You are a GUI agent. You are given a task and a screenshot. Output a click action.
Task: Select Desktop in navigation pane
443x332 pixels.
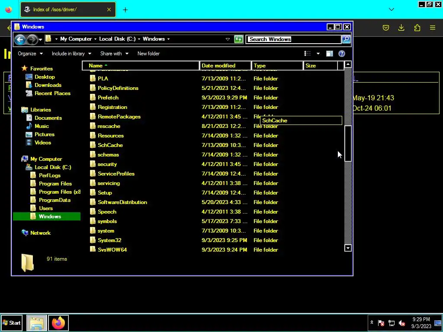click(x=45, y=77)
